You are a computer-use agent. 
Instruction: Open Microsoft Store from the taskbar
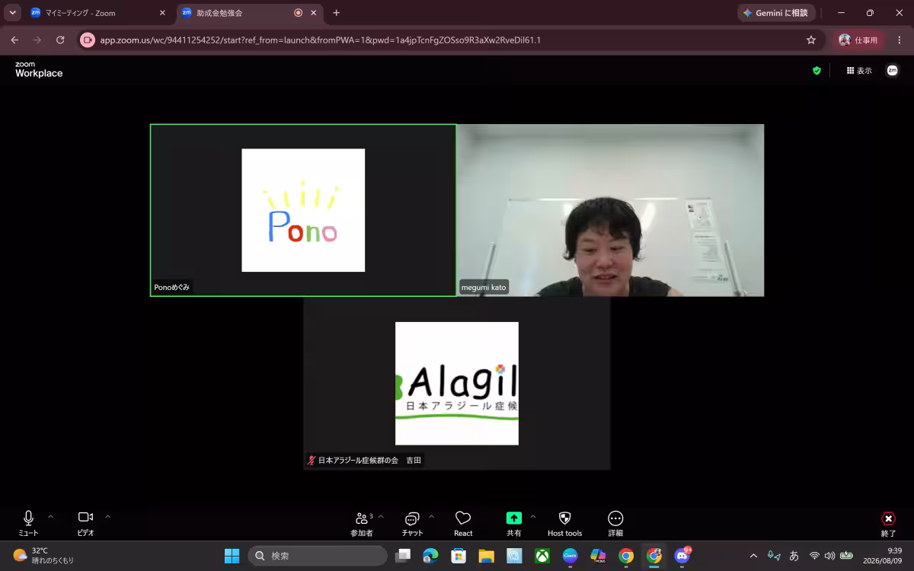click(x=459, y=556)
